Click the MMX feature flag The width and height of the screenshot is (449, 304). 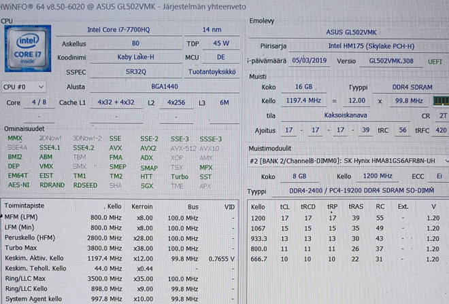(15, 138)
